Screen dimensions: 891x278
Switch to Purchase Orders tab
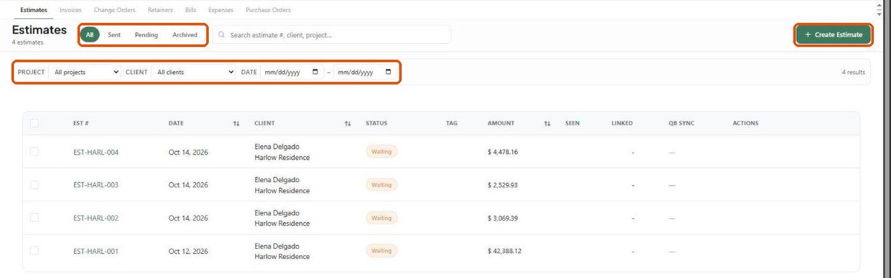point(268,10)
